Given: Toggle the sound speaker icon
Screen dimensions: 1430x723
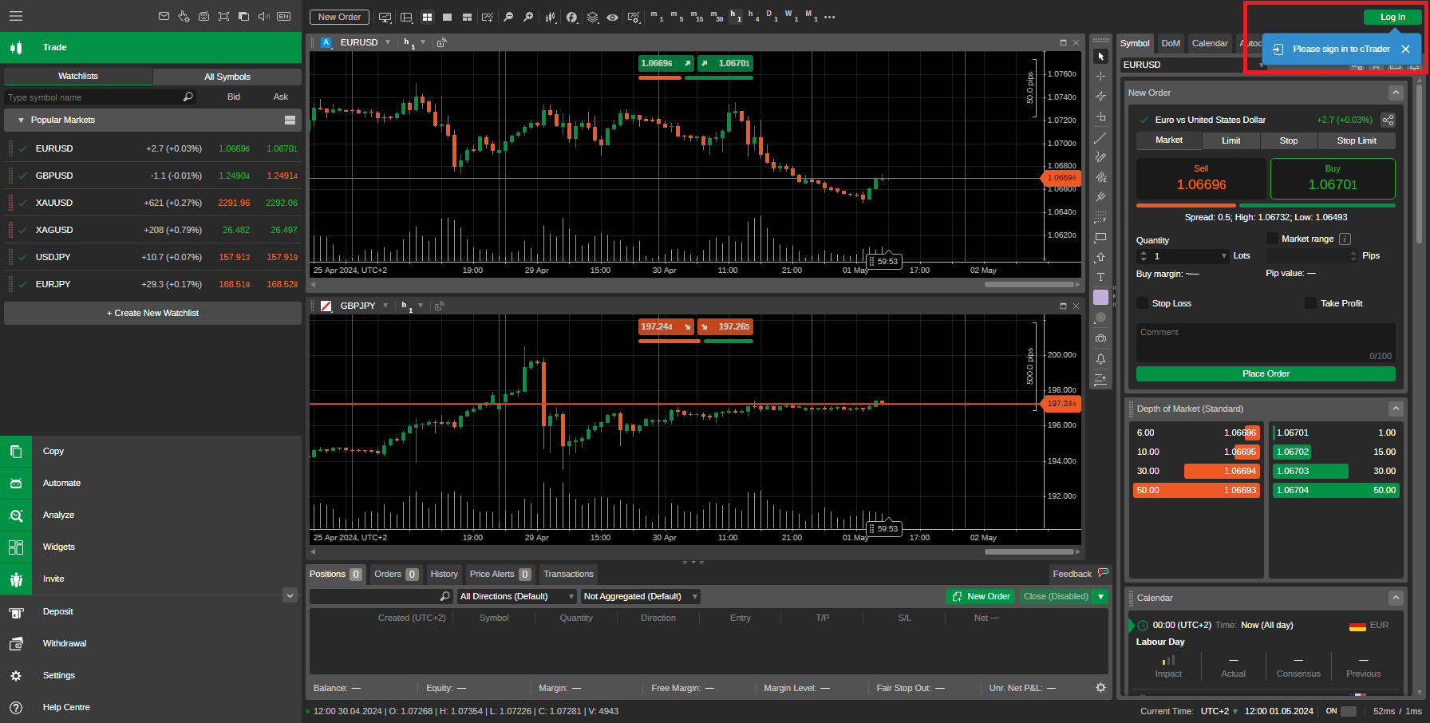Looking at the screenshot, I should 263,16.
